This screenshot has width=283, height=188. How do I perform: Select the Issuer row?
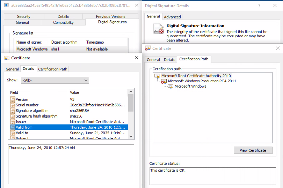(x=69, y=122)
